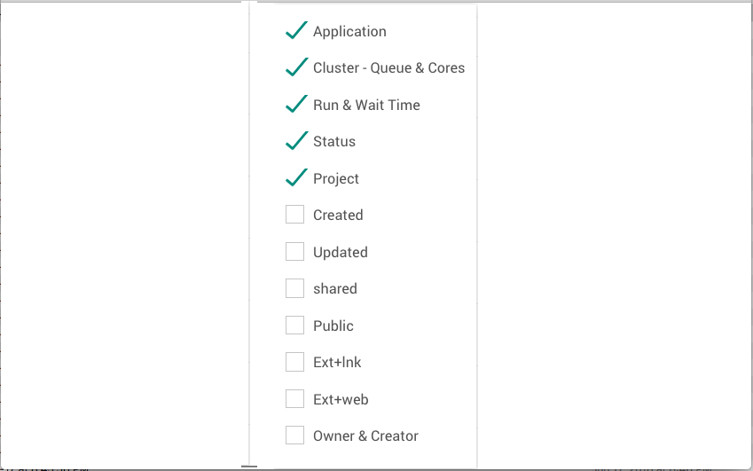
Task: Uncheck the Application checkmark
Action: 295,31
